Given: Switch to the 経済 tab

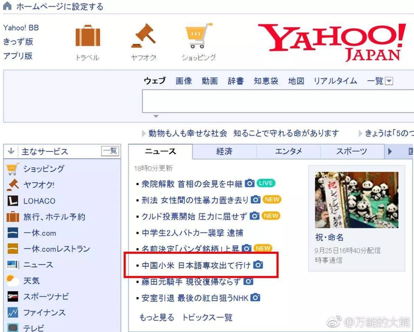Looking at the screenshot, I should (x=224, y=151).
